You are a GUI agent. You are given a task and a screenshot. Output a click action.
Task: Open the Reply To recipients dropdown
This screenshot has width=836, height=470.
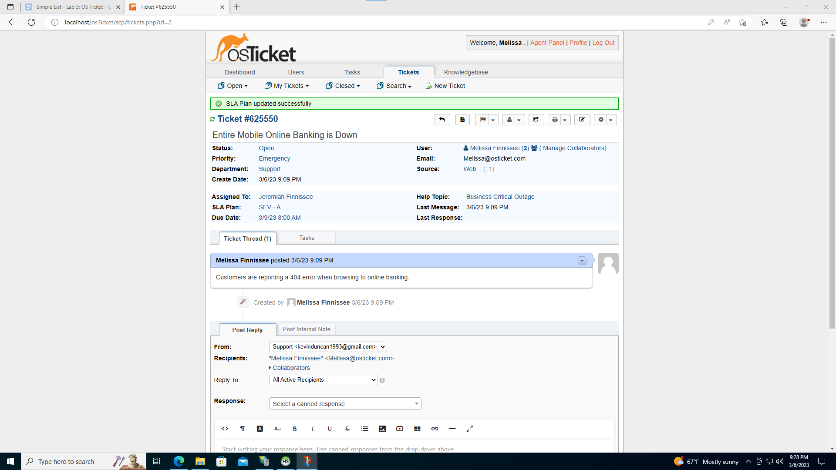323,379
